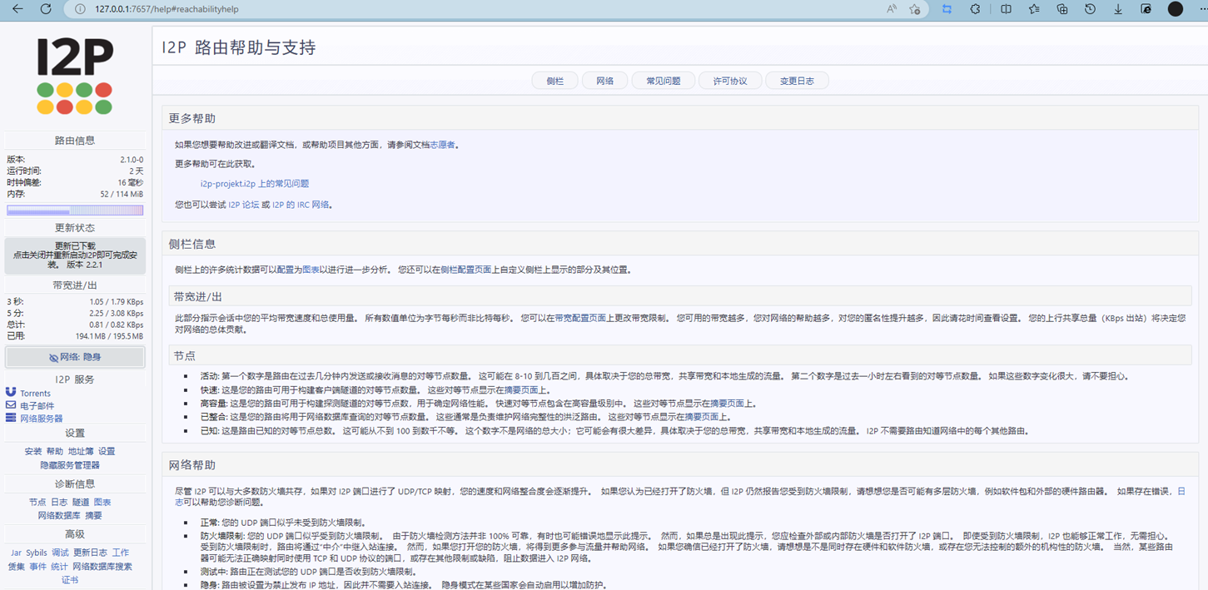1208x590 pixels.
Task: Open the Torrents sidebar link
Action: click(x=36, y=394)
